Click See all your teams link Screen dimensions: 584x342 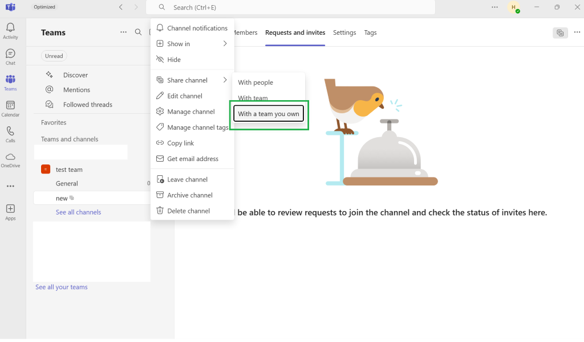click(x=62, y=287)
